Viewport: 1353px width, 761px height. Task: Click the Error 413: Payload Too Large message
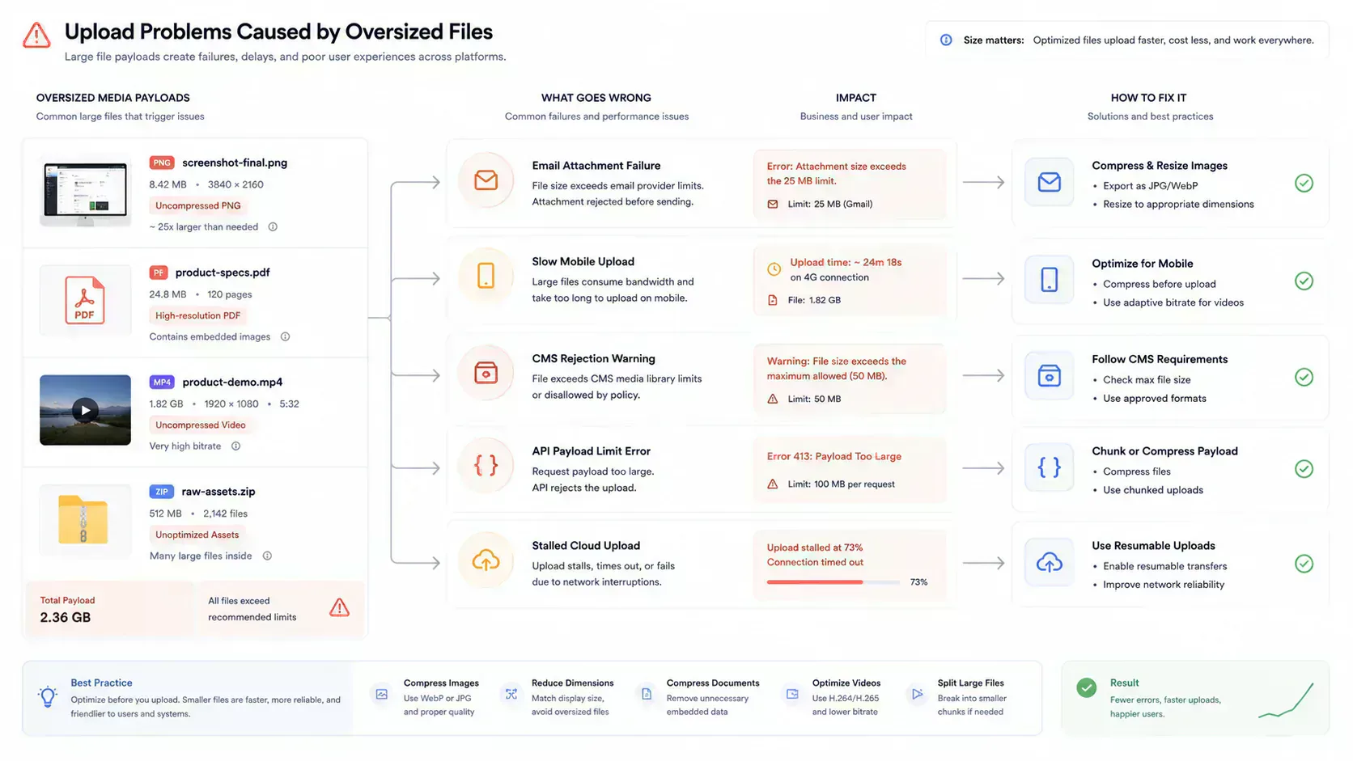[x=834, y=457]
